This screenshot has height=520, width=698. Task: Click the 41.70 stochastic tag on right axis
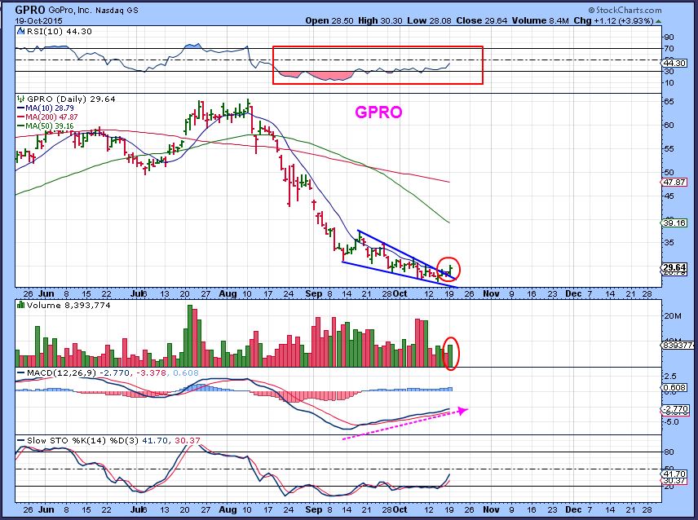(x=675, y=474)
